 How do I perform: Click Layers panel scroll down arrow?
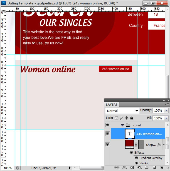tap(167, 162)
